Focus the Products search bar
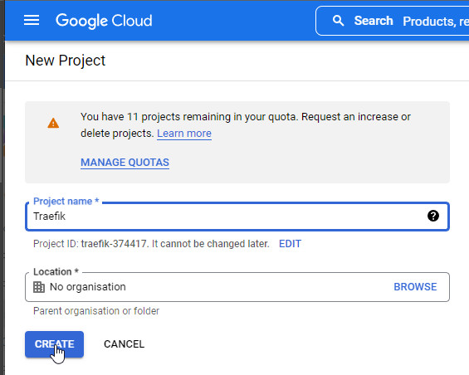Viewport: 469px width, 375px height. [x=392, y=21]
